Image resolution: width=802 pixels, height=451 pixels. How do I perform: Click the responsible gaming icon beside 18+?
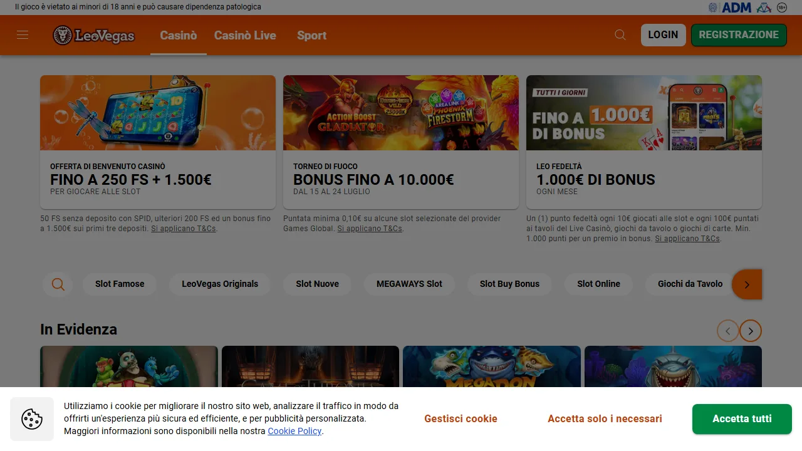(764, 8)
